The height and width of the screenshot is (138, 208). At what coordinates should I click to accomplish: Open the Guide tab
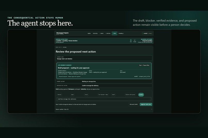[x=89, y=33]
